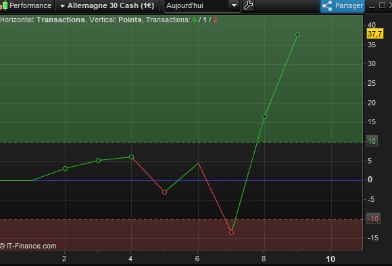Select the Performance tab label
The width and height of the screenshot is (392, 266).
(x=30, y=5)
